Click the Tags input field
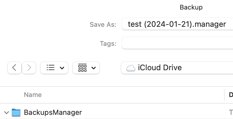Image resolution: width=233 pixels, height=119 pixels. 177,43
